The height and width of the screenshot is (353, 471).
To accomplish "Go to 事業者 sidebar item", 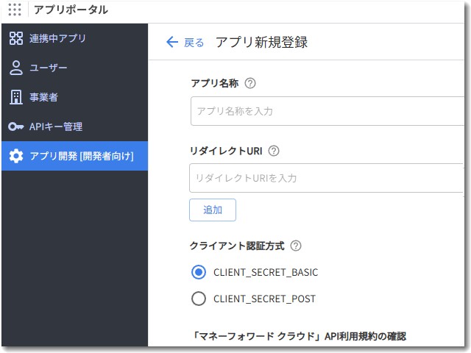I will [44, 97].
